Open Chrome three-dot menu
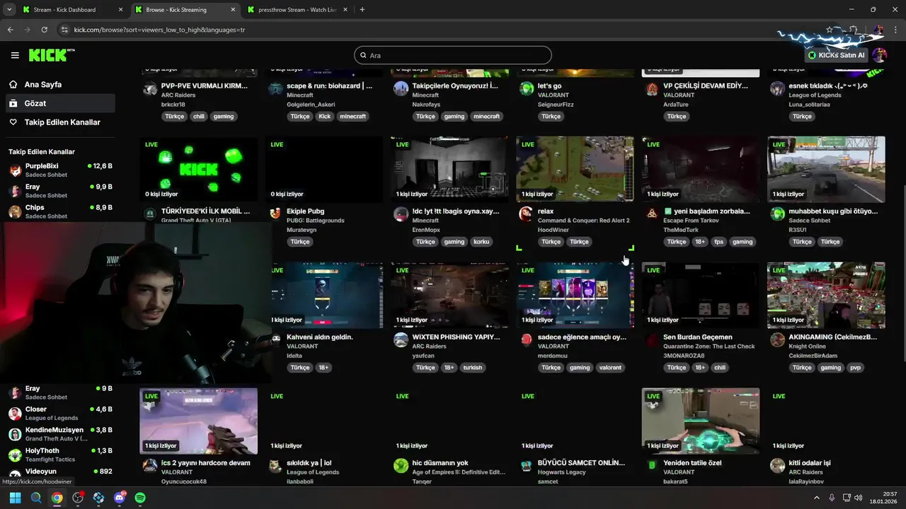The width and height of the screenshot is (906, 509). [x=895, y=30]
